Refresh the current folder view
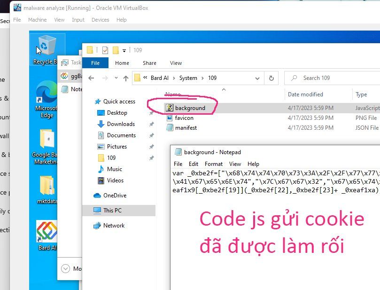 coord(271,78)
